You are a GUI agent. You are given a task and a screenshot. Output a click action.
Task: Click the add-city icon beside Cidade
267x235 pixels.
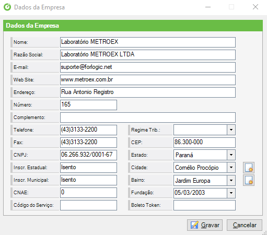(249, 168)
